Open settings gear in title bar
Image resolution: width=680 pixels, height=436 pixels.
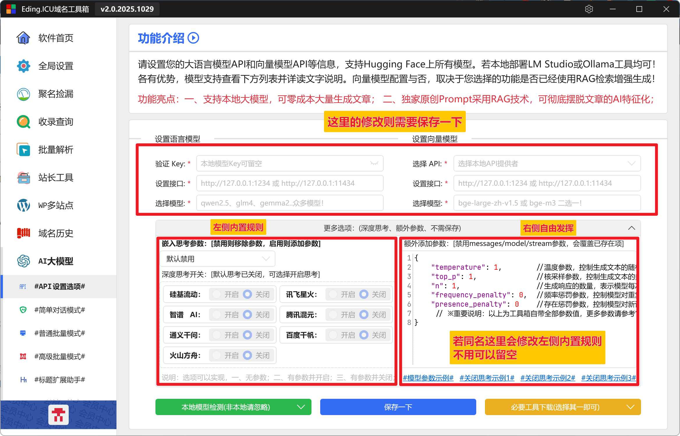[x=589, y=9]
